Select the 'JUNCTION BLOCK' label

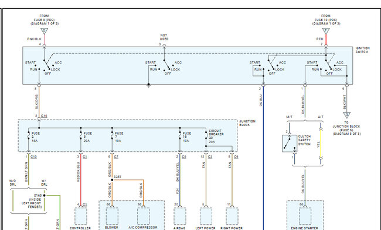coord(247,123)
